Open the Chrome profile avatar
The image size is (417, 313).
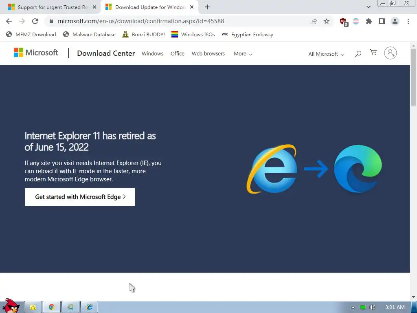pyautogui.click(x=395, y=21)
